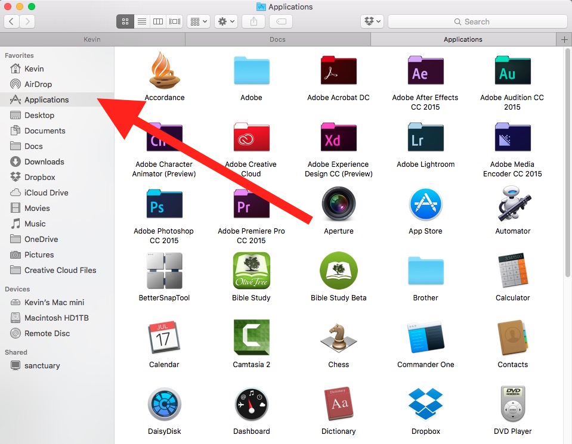Open iCloud Drive in the sidebar
572x444 pixels.
57,193
